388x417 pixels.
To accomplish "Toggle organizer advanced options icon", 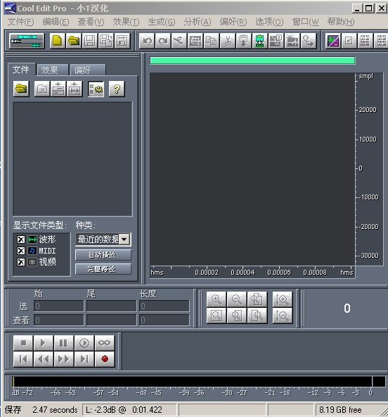I will (96, 89).
